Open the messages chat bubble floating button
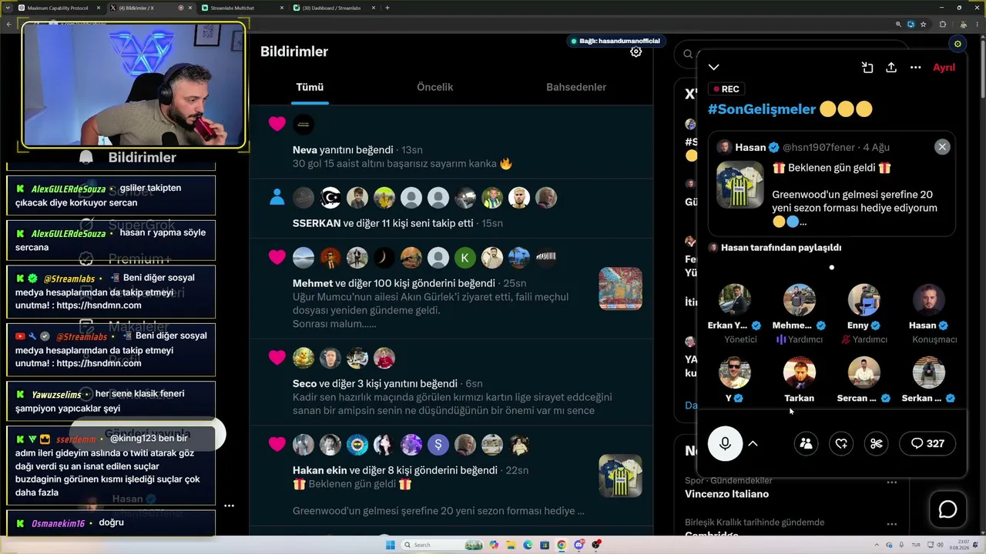 (947, 509)
